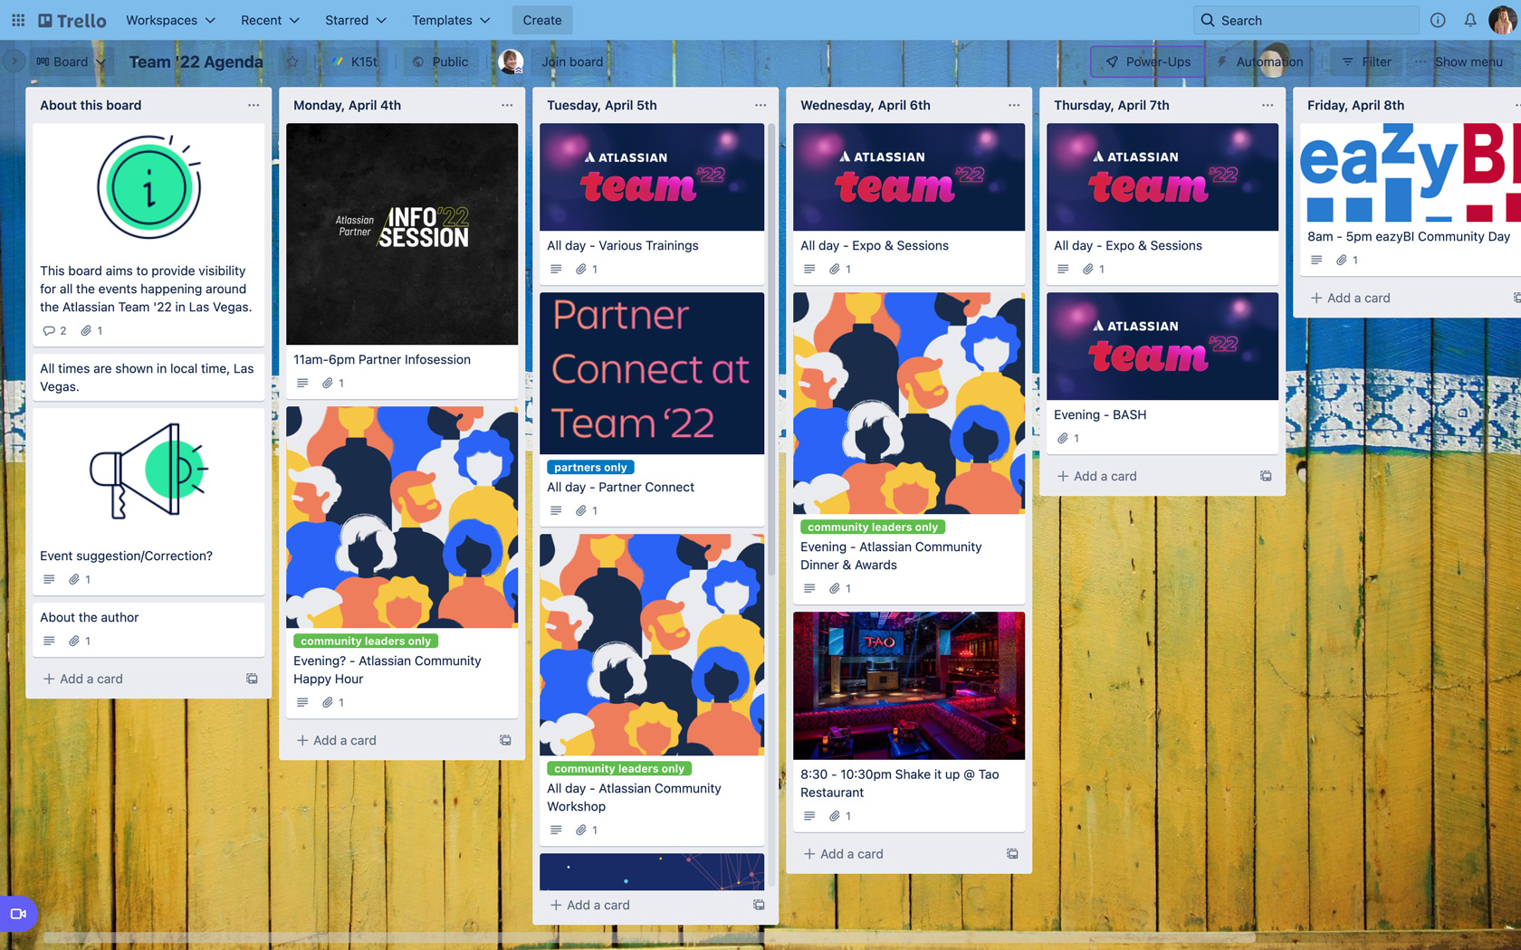
Task: Create from template in Tuesday list
Action: click(759, 905)
